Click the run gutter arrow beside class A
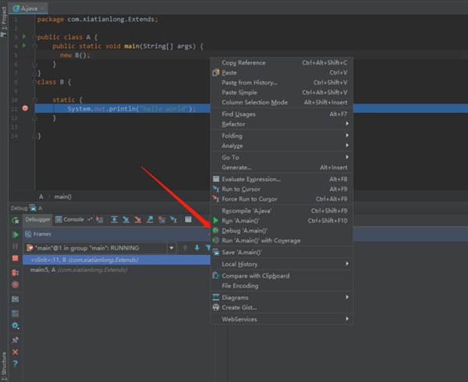468x382 pixels. click(x=24, y=36)
